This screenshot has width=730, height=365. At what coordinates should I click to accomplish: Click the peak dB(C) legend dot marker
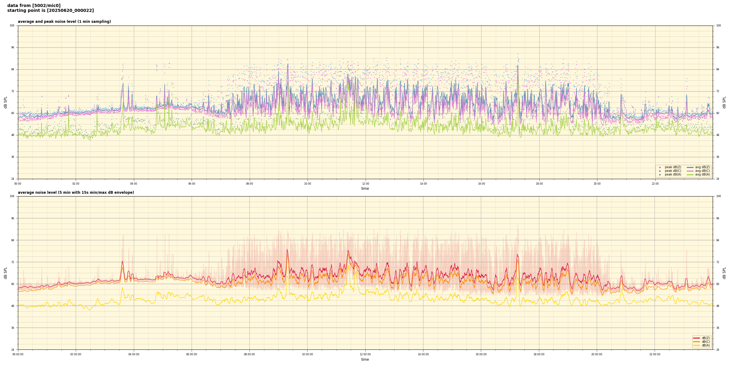(660, 171)
